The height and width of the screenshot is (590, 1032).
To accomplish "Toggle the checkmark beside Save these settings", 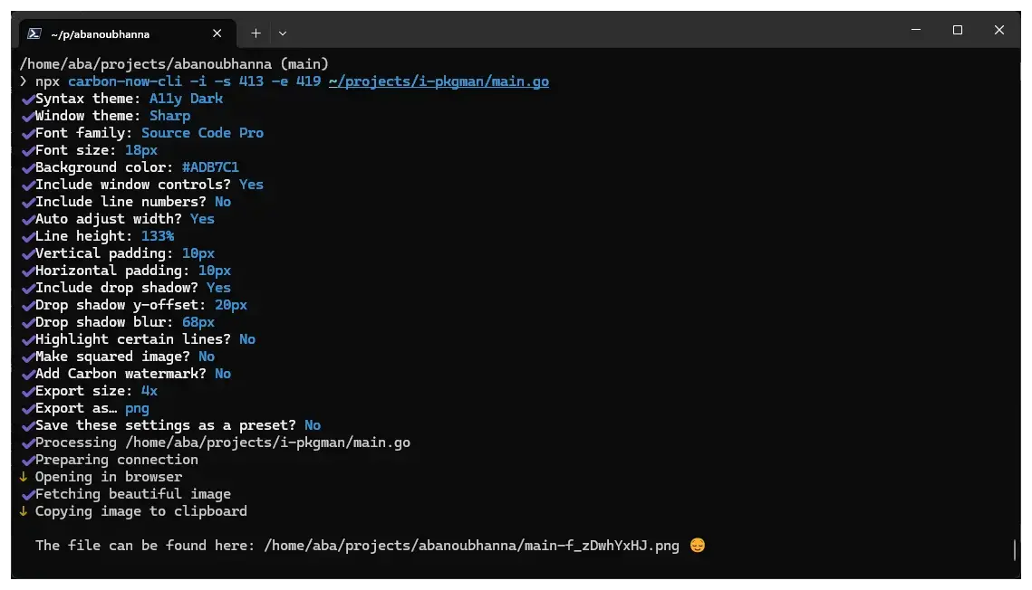I will point(28,425).
